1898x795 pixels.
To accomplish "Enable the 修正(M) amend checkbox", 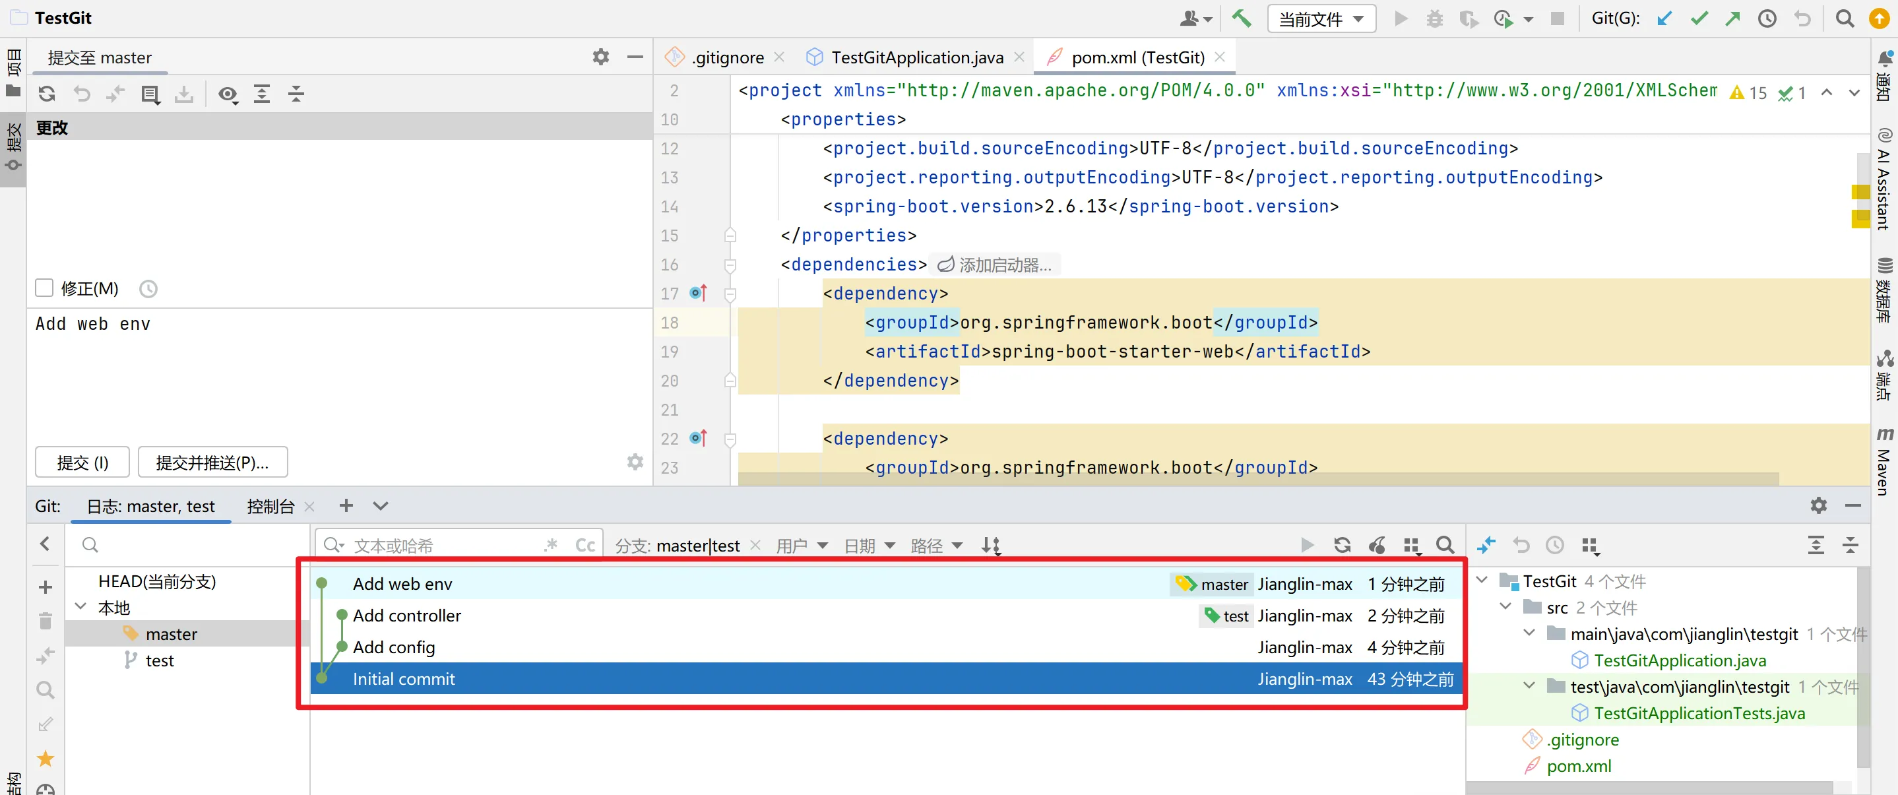I will point(44,288).
